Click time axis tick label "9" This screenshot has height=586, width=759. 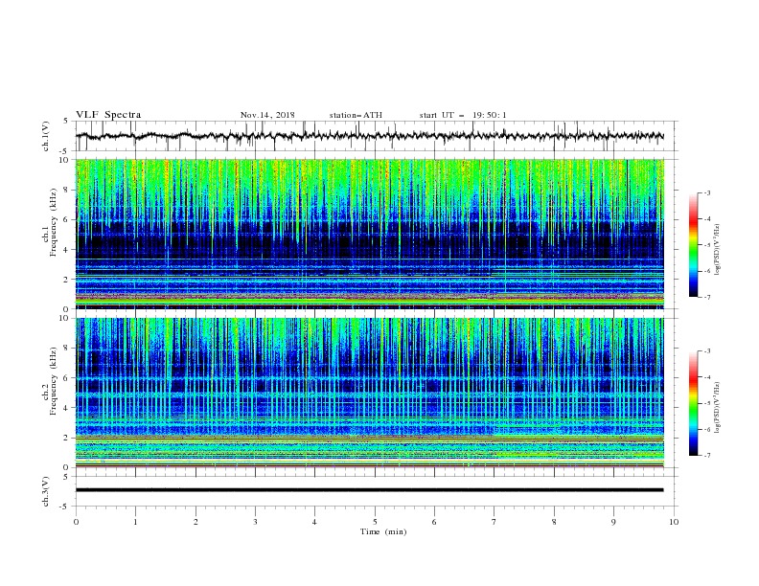(613, 522)
